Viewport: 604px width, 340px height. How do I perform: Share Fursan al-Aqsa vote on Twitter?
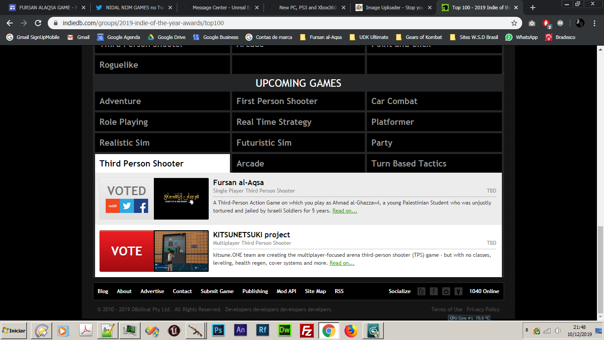127,206
